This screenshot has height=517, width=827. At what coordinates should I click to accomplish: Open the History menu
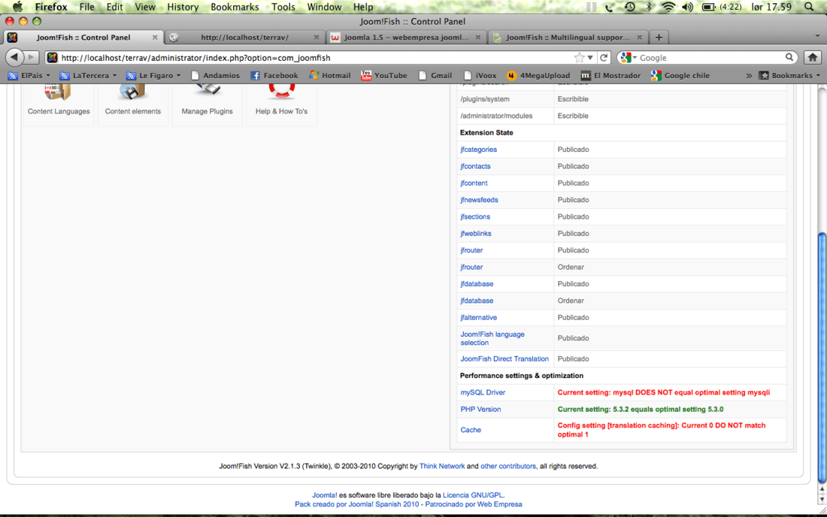click(183, 7)
